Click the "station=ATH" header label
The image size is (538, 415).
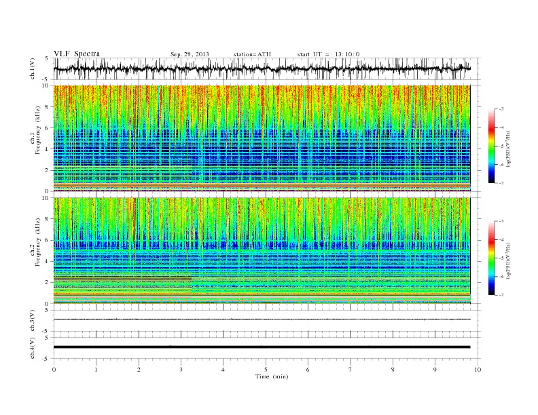[252, 54]
